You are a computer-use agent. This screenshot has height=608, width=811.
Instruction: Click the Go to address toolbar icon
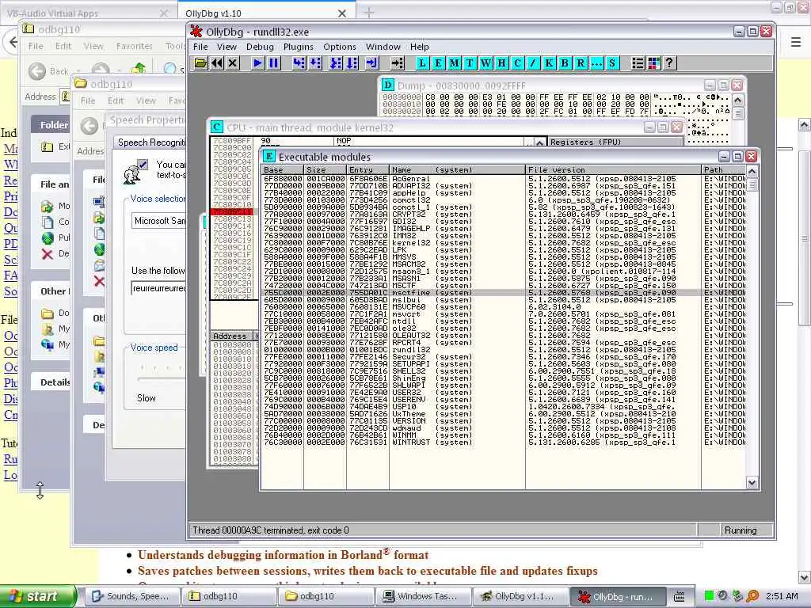398,63
